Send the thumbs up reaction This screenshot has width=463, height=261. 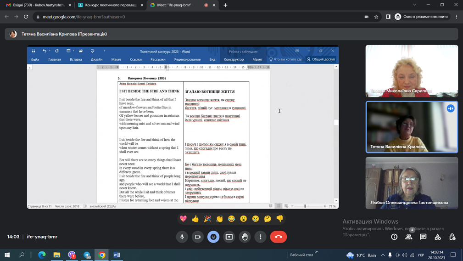(x=195, y=219)
